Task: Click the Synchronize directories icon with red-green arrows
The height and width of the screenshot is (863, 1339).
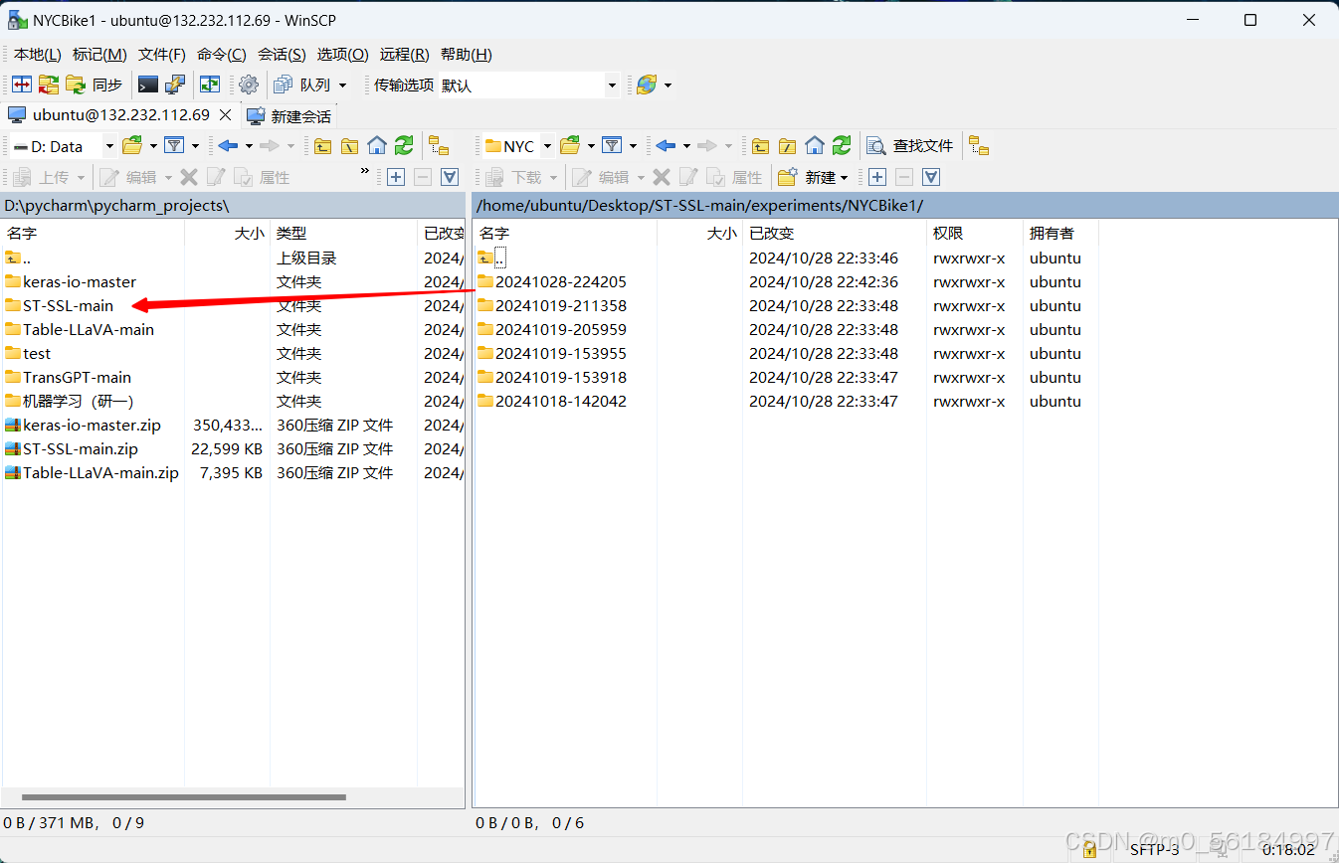Action: coord(49,86)
